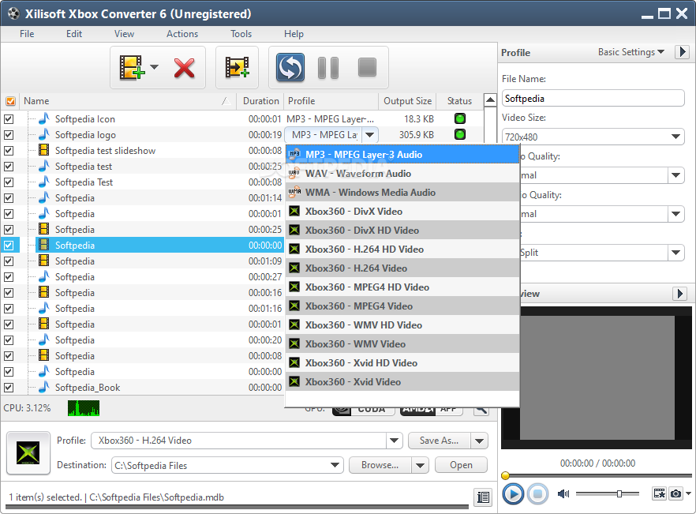Open the log view icon in status bar

click(483, 497)
